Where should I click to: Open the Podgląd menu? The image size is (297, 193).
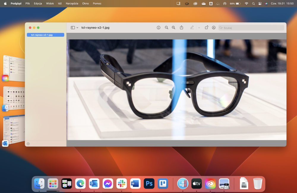point(16,3)
